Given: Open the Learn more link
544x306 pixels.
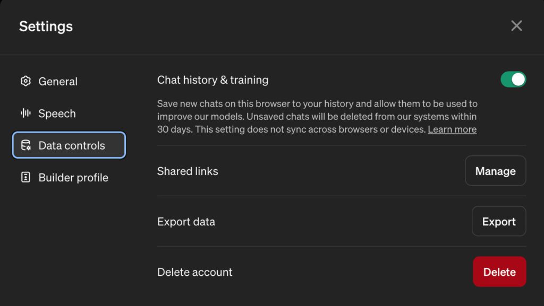Looking at the screenshot, I should (x=452, y=129).
